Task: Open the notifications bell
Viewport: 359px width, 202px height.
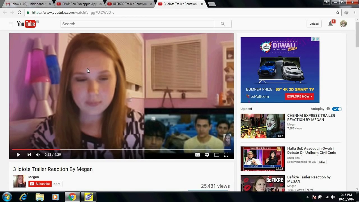Action: 331,24
